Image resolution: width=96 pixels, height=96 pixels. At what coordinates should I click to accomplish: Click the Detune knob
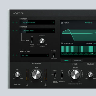click(42, 41)
